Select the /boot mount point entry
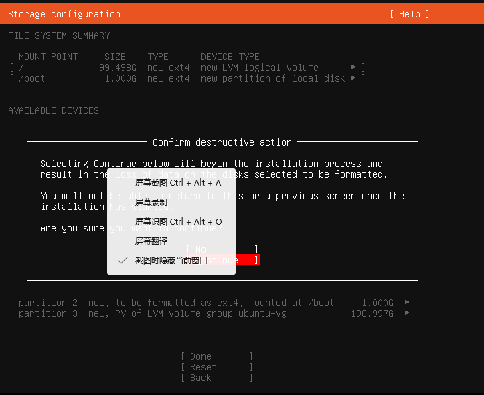 pos(31,78)
